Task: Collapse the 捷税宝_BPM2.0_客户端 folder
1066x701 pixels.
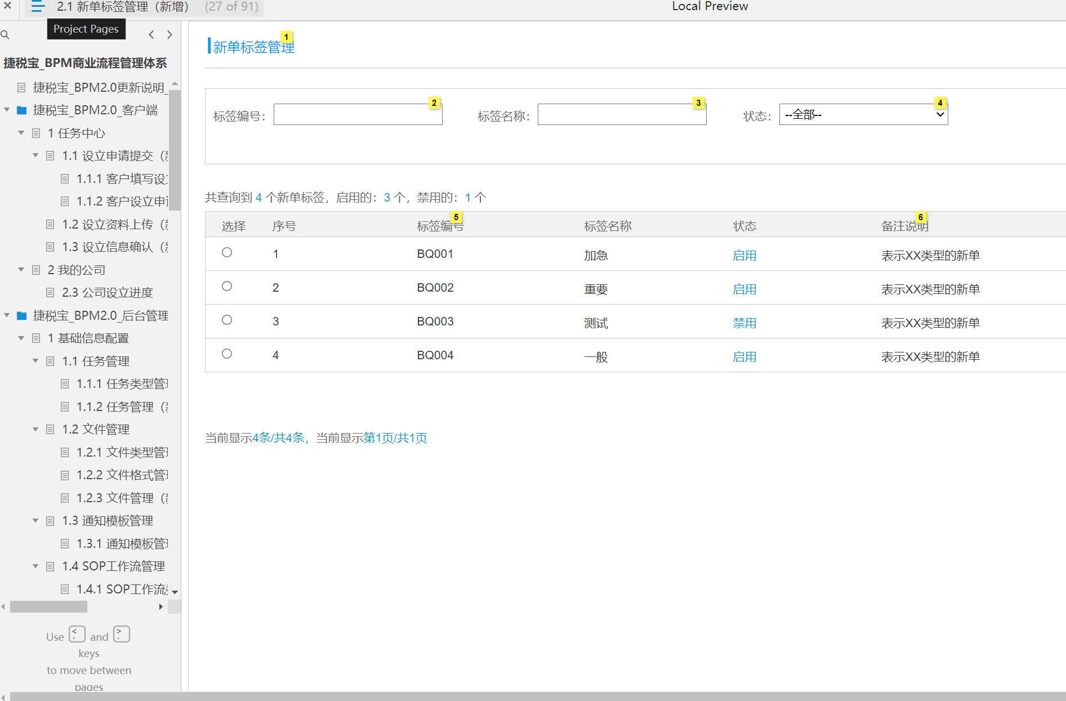Action: pyautogui.click(x=7, y=110)
